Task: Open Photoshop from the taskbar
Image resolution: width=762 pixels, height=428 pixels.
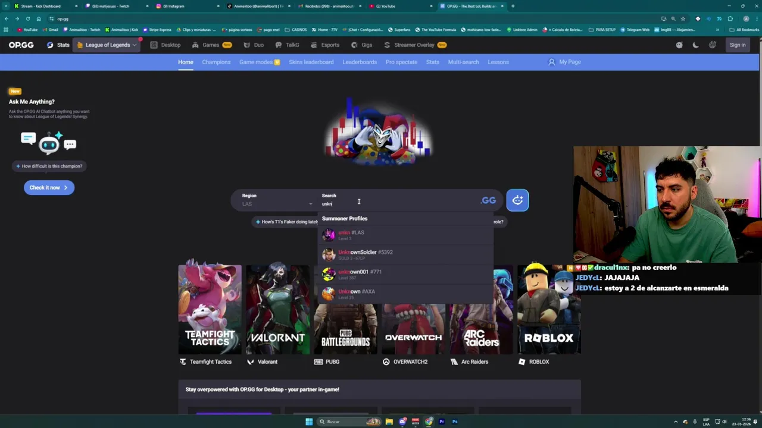Action: (x=455, y=421)
